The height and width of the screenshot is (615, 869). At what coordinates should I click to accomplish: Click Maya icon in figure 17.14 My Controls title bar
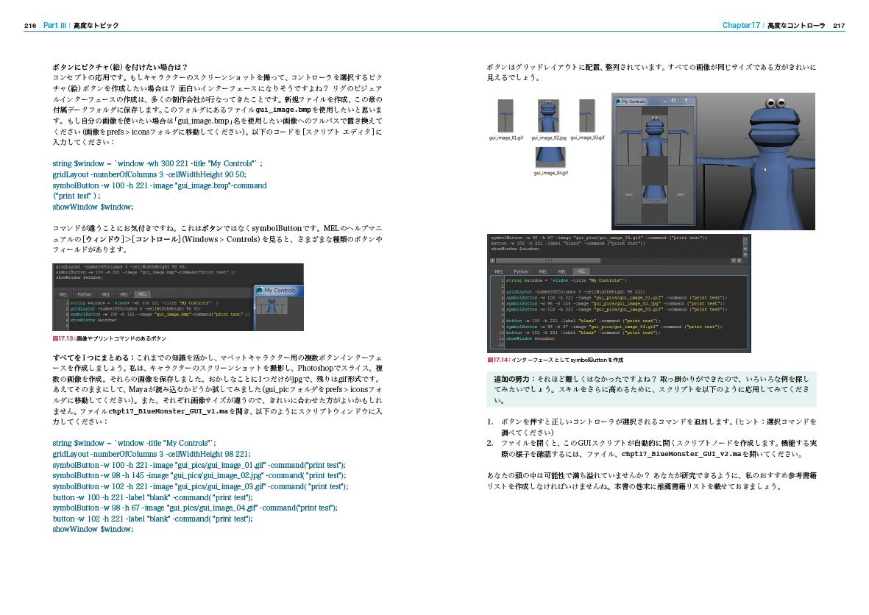click(618, 102)
